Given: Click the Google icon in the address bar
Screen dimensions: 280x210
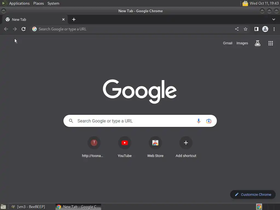Looking at the screenshot, I should (x=34, y=29).
